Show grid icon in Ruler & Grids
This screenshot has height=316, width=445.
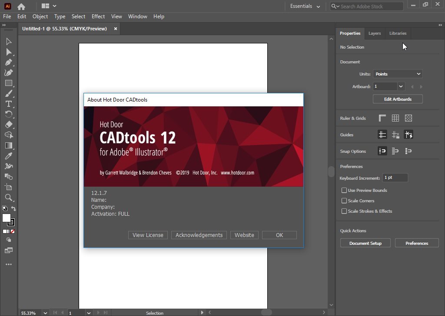tap(395, 118)
